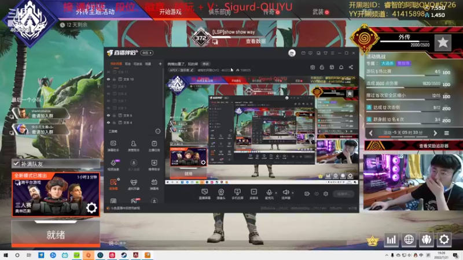Click the taskbar search circle
The width and height of the screenshot is (463, 260).
17,255
